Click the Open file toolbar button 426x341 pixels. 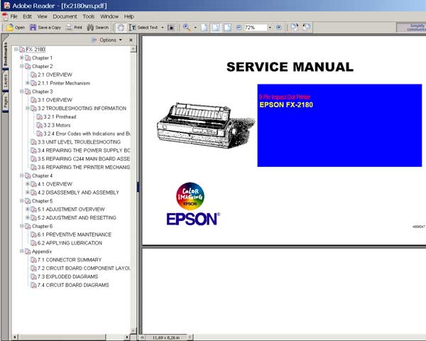point(16,28)
